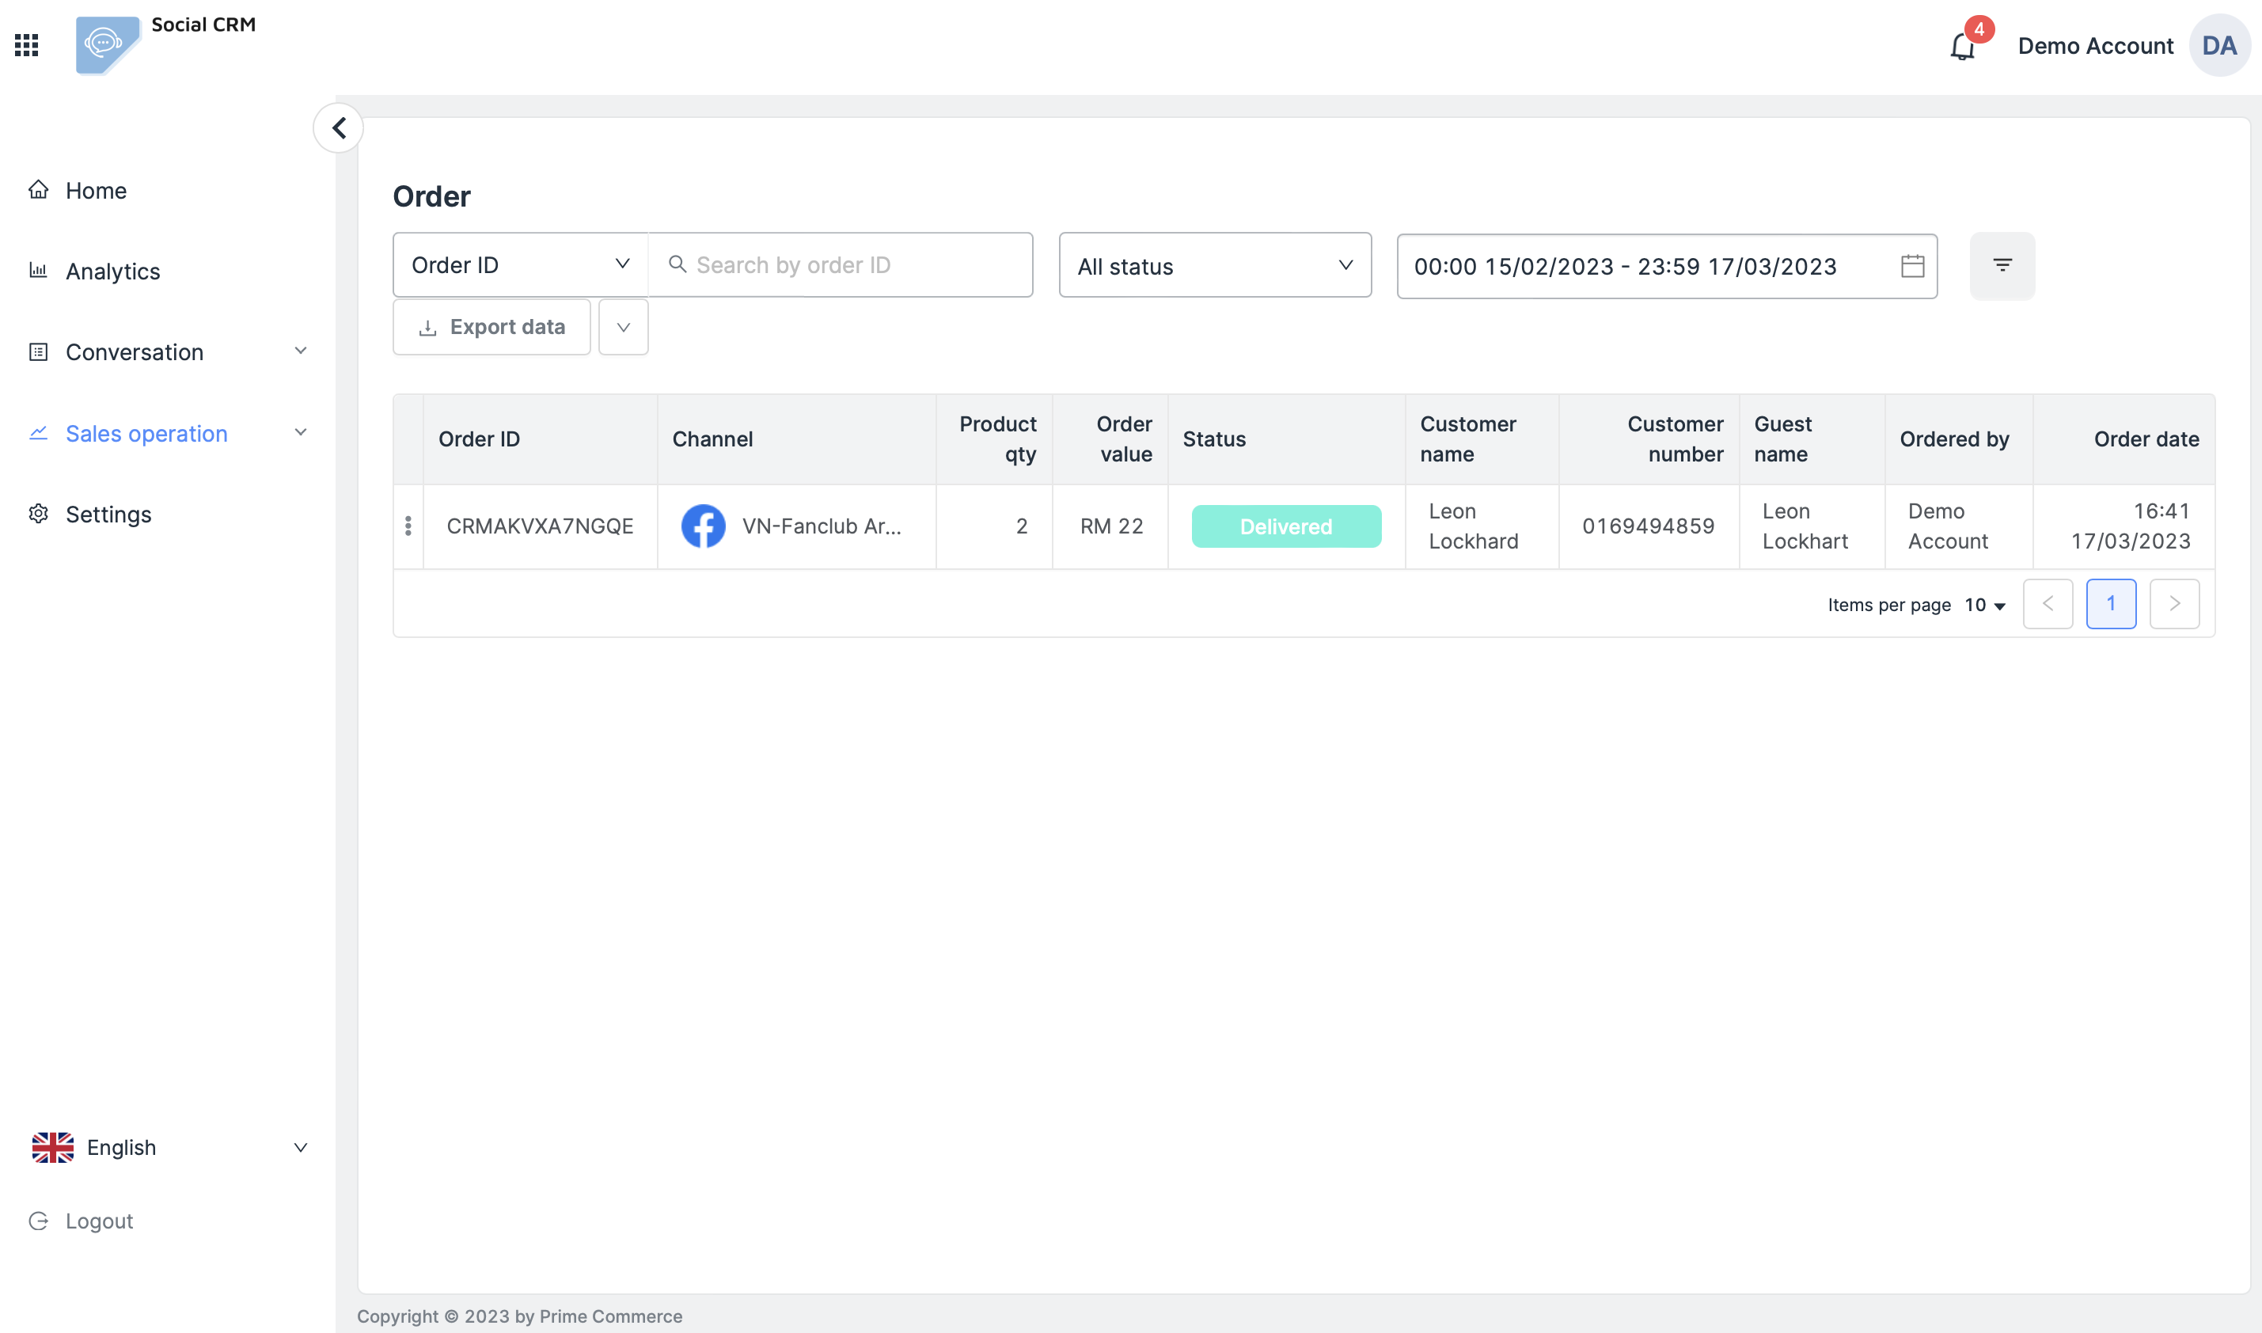Expand export options arrow beside Export data
Image resolution: width=2262 pixels, height=1333 pixels.
[623, 328]
